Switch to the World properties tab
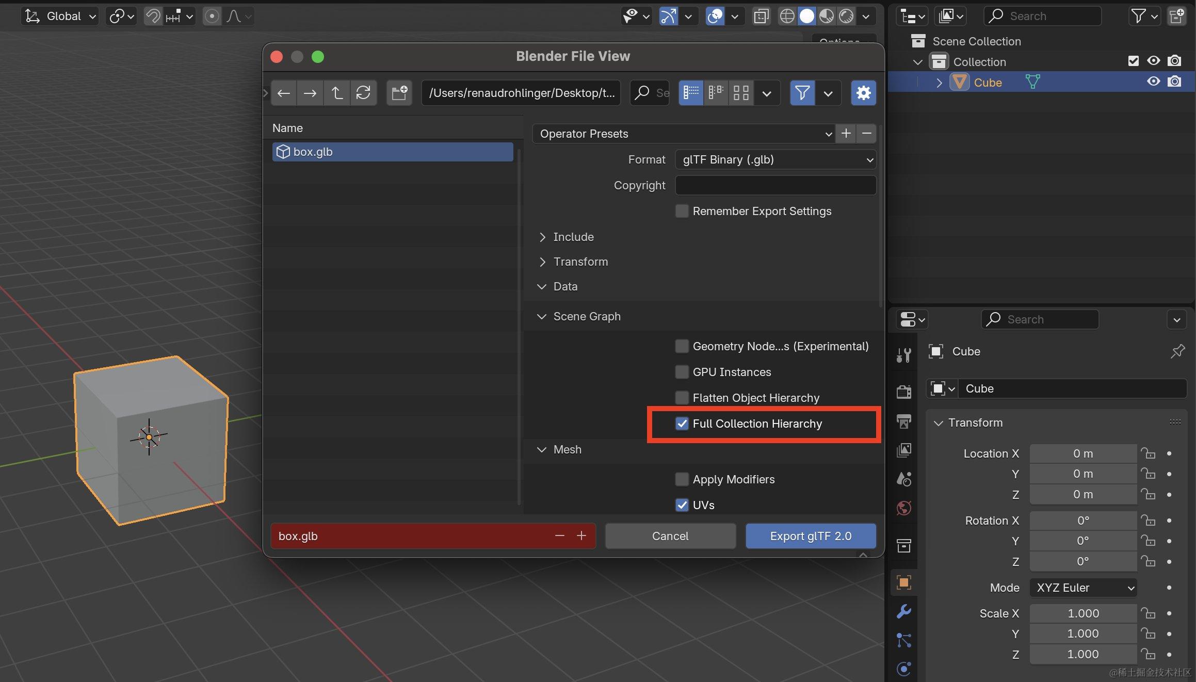This screenshot has height=682, width=1196. [903, 508]
